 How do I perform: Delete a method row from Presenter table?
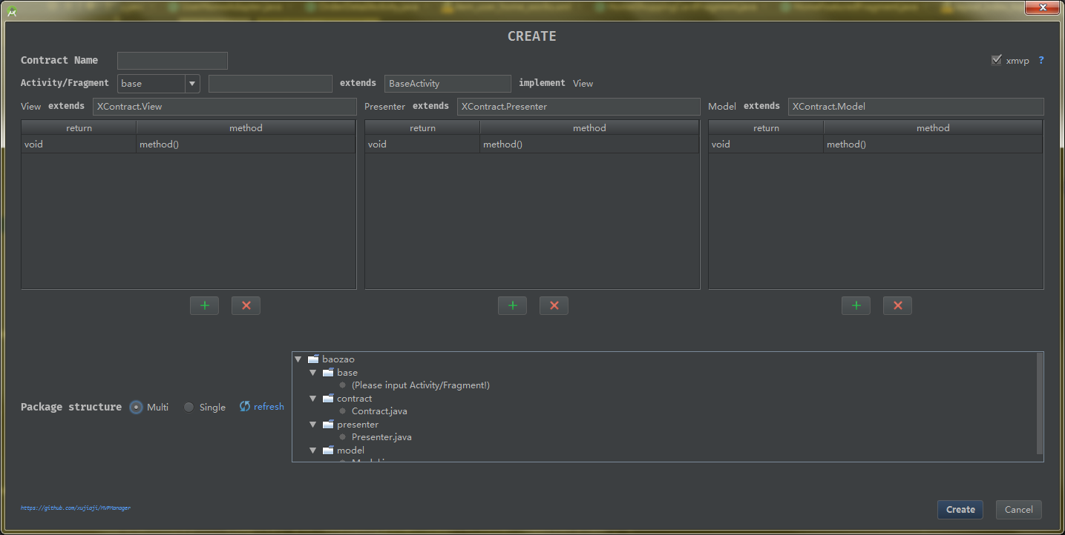click(x=554, y=305)
